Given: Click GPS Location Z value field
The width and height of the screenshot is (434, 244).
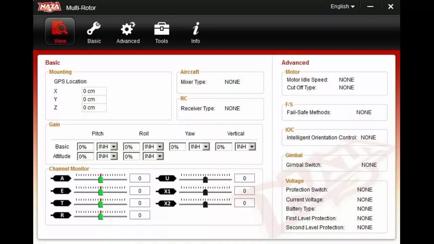Looking at the screenshot, I should coord(94,107).
